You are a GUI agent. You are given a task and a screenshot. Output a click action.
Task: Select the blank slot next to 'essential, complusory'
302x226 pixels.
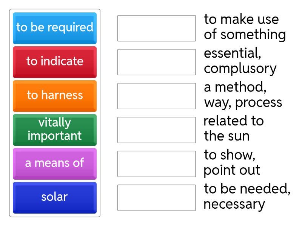point(156,62)
